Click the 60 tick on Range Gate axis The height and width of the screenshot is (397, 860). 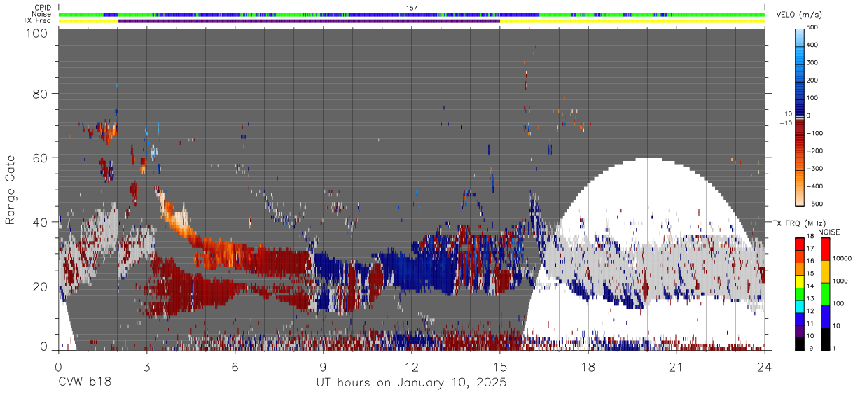click(x=41, y=158)
